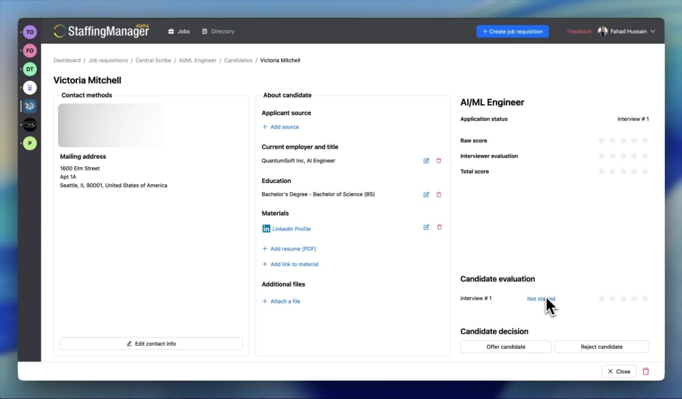
Task: Delete candidate with bottom trash icon
Action: 646,372
